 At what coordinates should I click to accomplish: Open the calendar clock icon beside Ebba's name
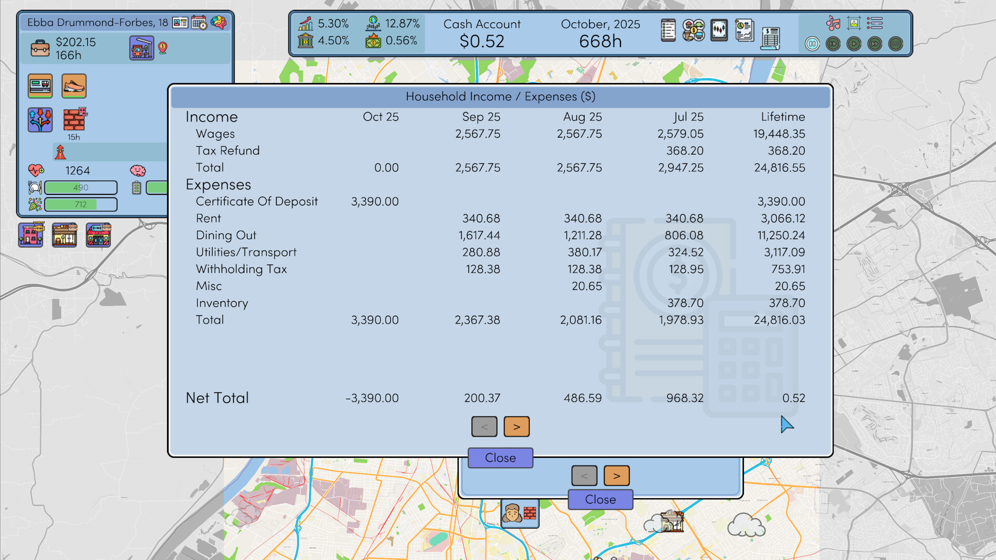pos(199,23)
